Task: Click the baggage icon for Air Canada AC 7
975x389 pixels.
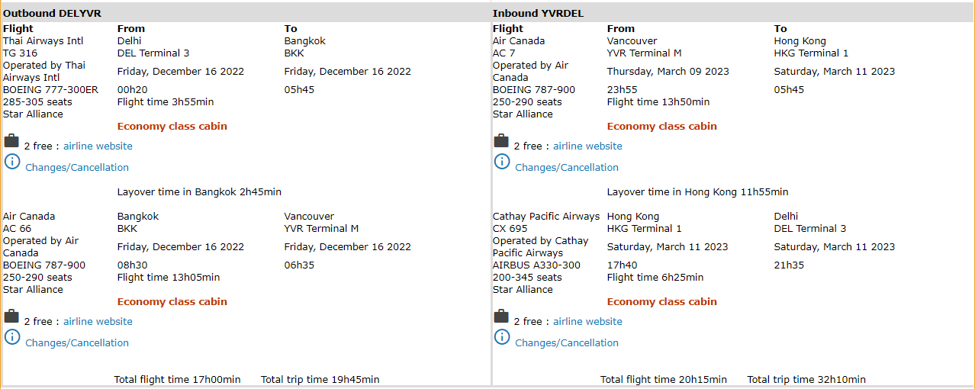Action: tap(501, 141)
